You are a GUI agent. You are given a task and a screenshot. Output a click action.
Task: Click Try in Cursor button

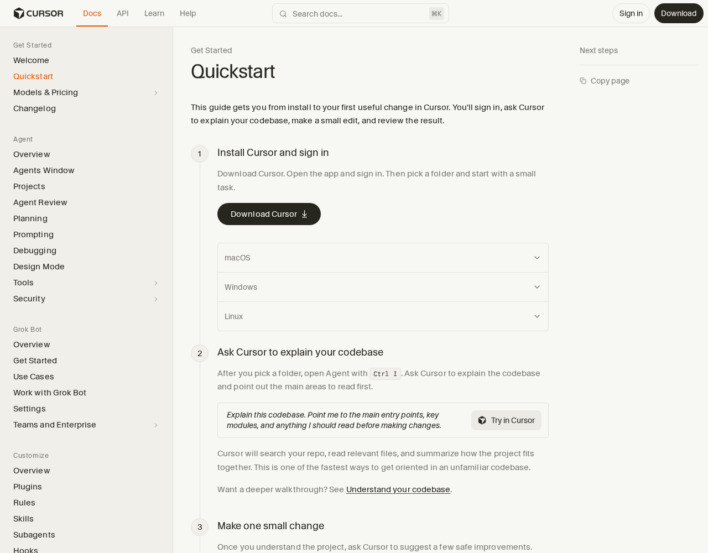506,420
